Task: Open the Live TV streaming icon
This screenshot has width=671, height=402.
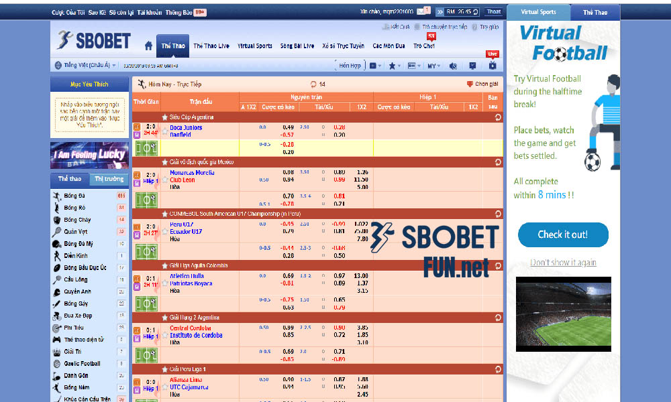Action: (493, 66)
